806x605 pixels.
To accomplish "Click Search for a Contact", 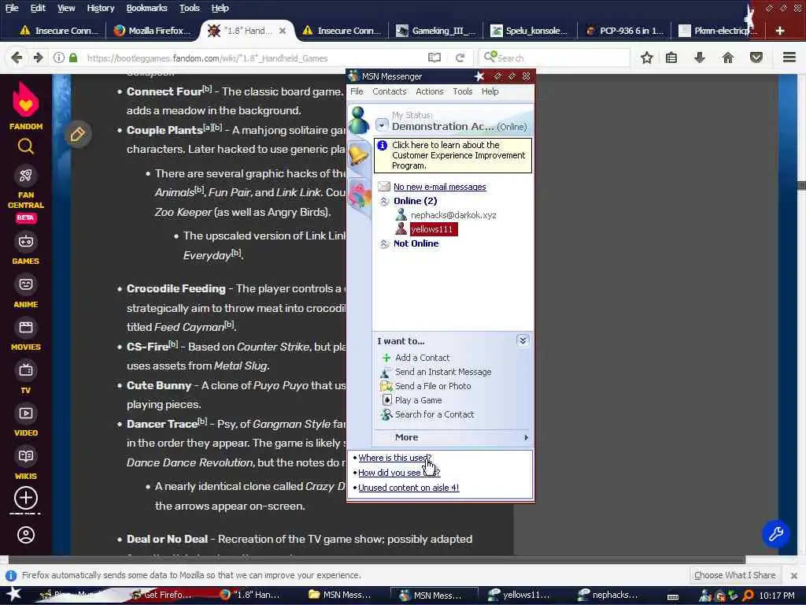I will click(x=434, y=414).
